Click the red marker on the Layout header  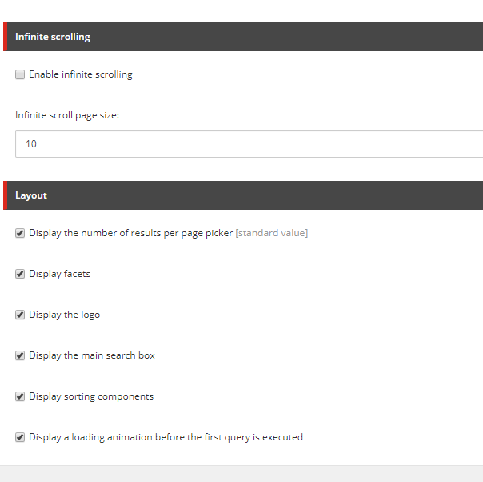point(6,195)
